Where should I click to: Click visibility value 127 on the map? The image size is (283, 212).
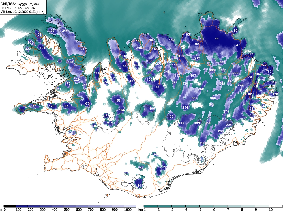coord(132,81)
